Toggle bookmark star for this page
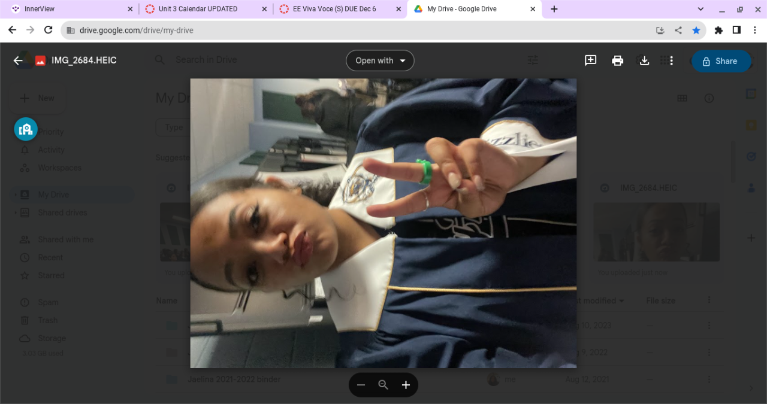Screen dimensions: 767x404 pos(696,30)
